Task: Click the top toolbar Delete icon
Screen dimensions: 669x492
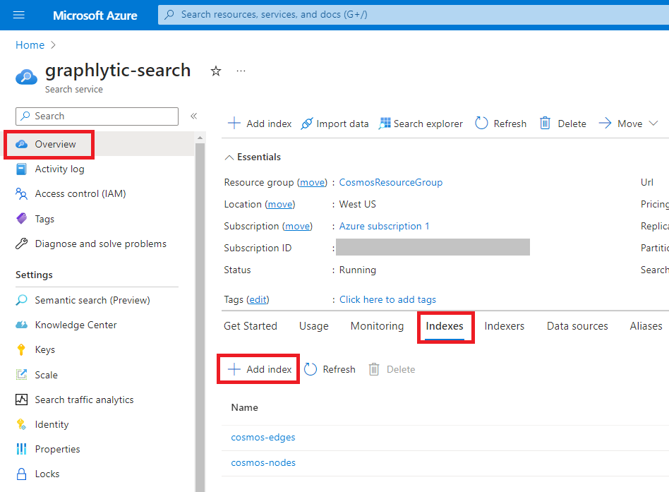Action: 545,124
